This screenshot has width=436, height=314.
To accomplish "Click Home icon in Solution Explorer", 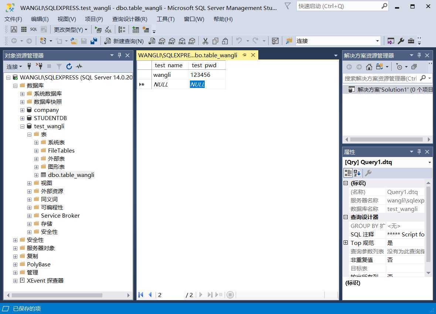I will 369,67.
